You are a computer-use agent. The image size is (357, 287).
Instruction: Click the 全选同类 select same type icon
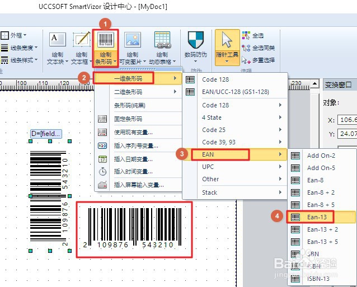(246, 48)
